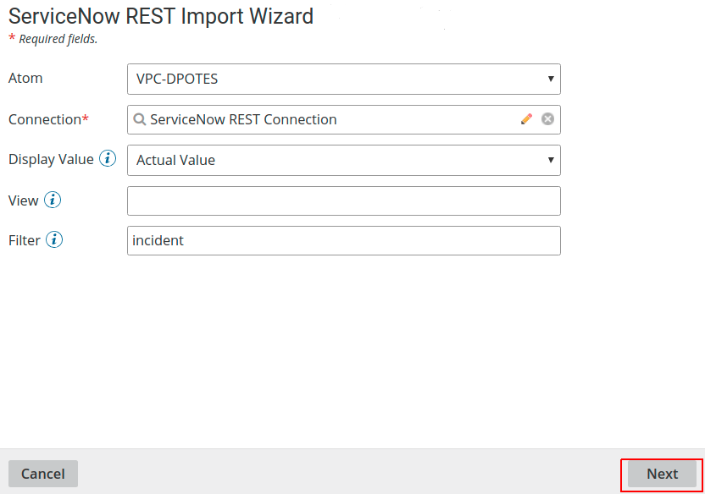Click the info icon beside View
The width and height of the screenshot is (705, 494).
53,200
